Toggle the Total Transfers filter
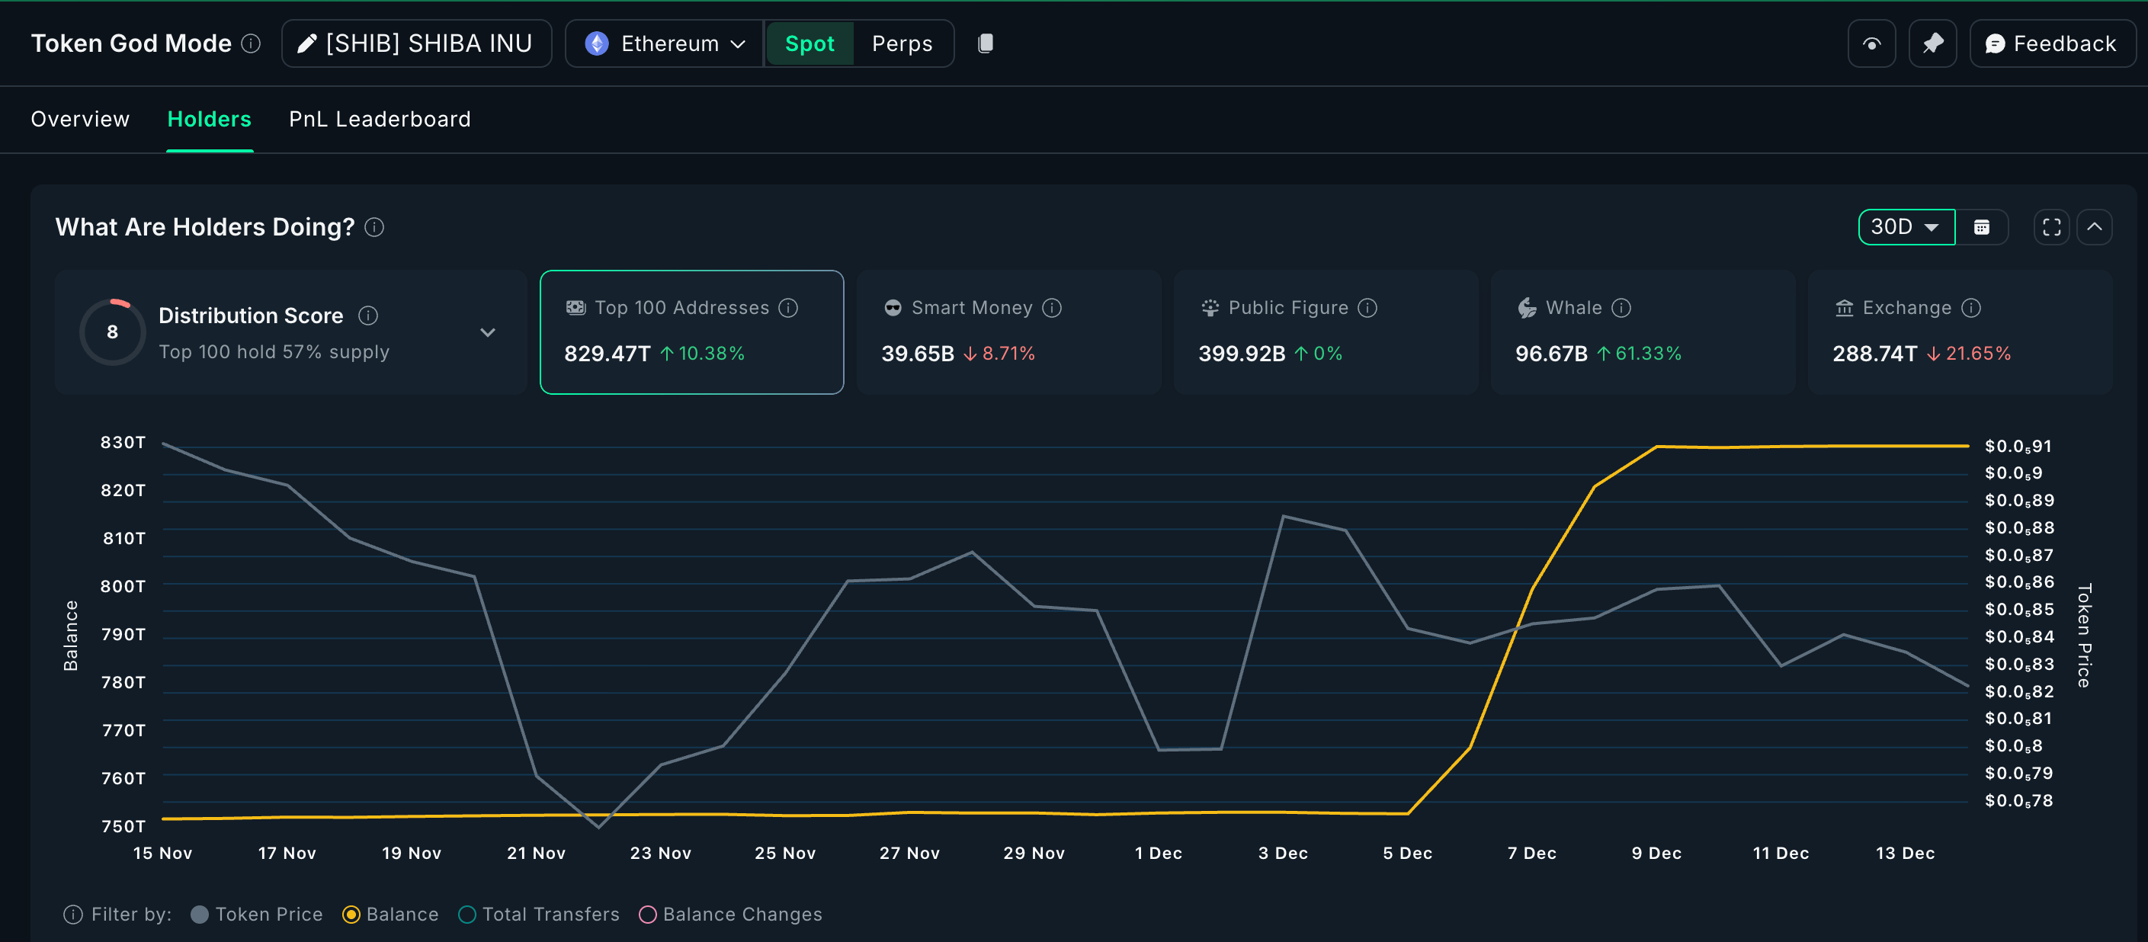Image resolution: width=2148 pixels, height=942 pixels. coord(467,915)
